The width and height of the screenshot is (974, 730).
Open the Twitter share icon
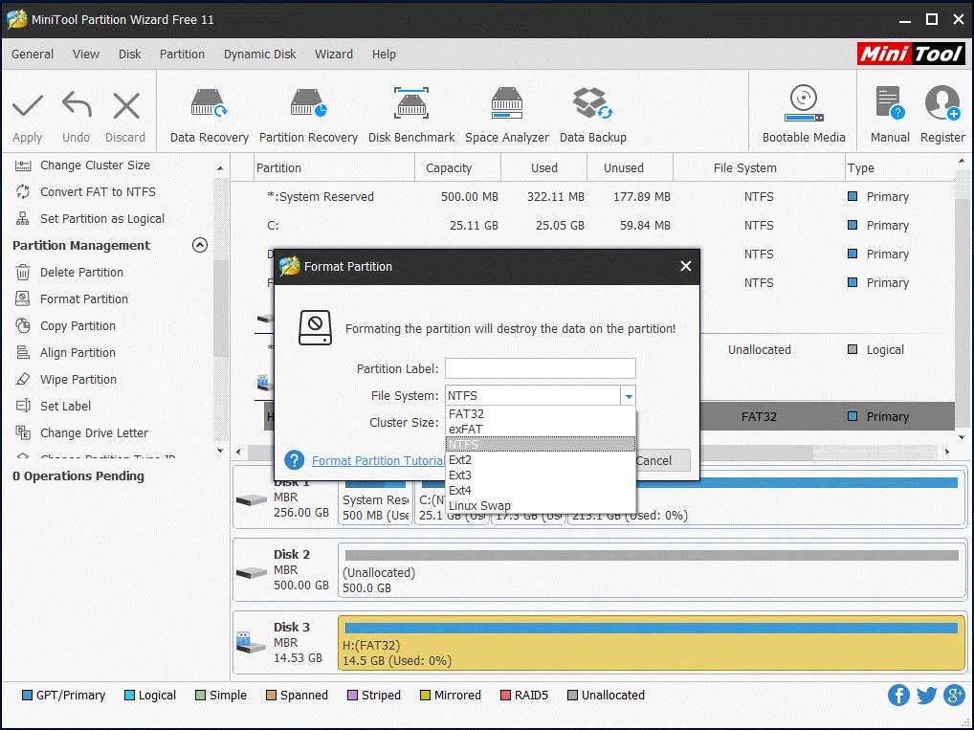point(926,696)
